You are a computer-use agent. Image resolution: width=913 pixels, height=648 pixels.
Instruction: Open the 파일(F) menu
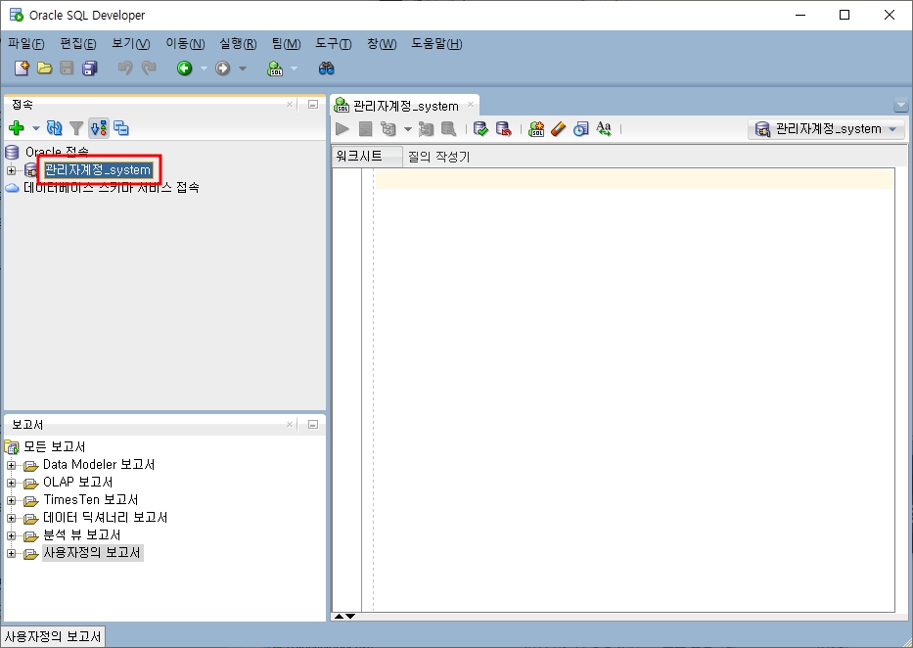click(26, 44)
